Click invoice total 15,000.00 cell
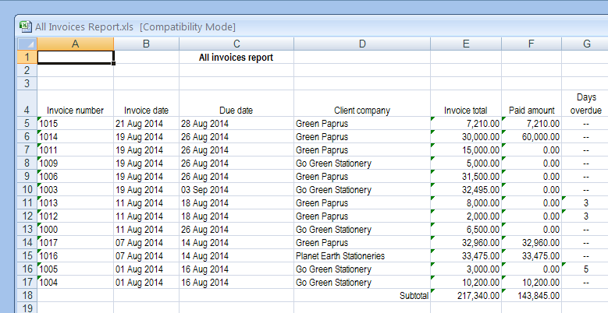Viewport: 608px width, 313px height. [466, 149]
